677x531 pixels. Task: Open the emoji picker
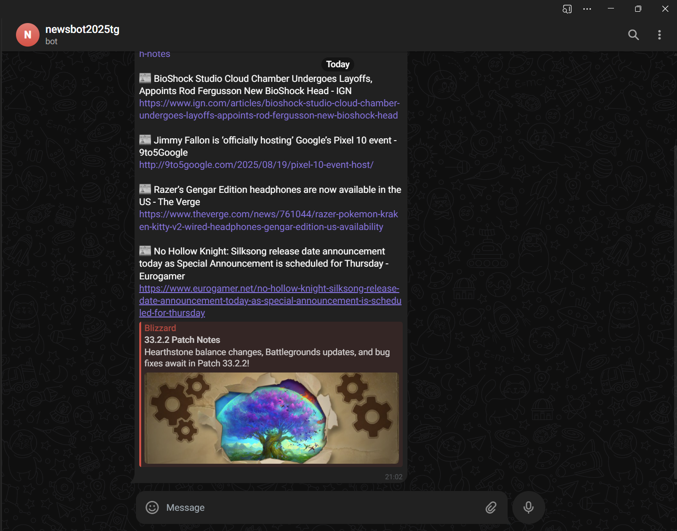click(152, 507)
